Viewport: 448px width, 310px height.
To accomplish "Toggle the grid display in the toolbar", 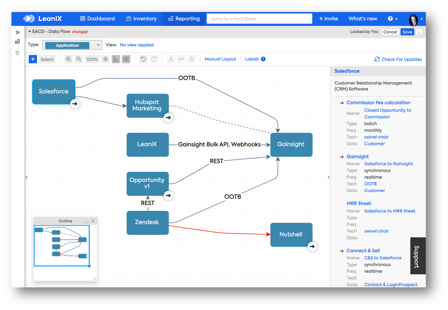I will 125,59.
